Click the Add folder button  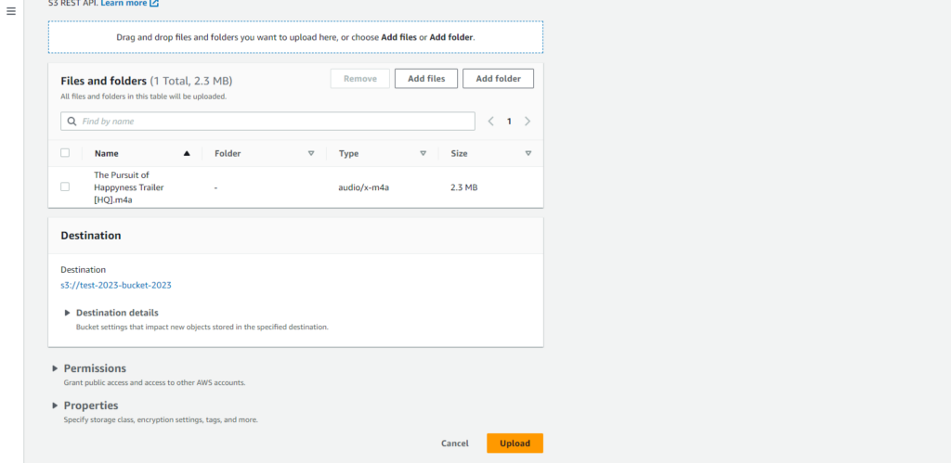tap(498, 79)
